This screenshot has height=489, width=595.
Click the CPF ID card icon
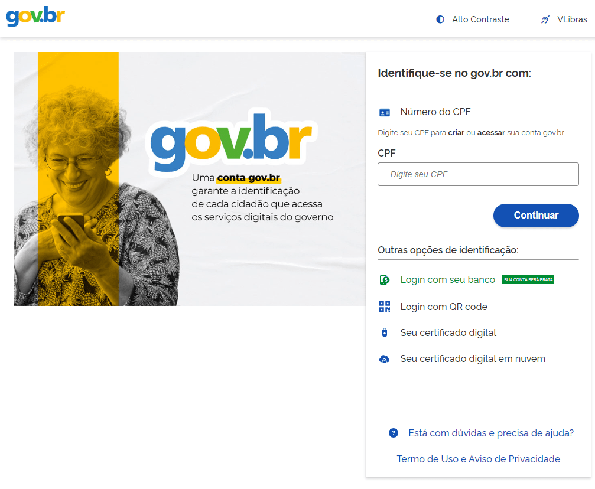(x=385, y=112)
